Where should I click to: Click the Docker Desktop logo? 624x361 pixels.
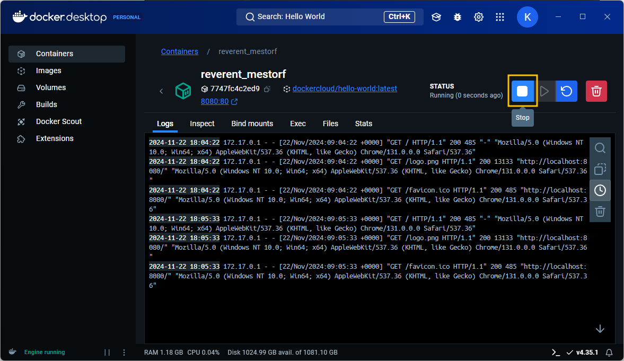click(60, 17)
